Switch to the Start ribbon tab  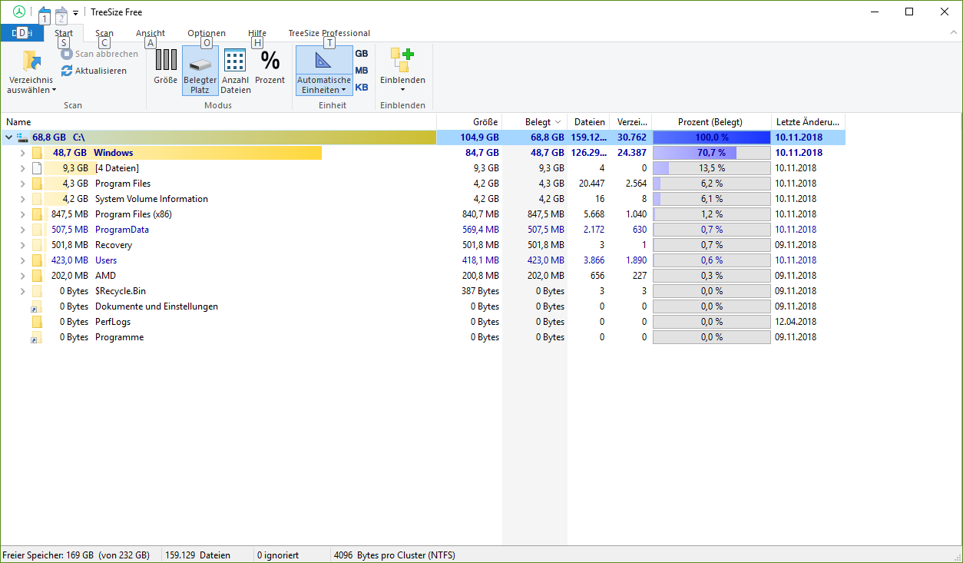[64, 33]
